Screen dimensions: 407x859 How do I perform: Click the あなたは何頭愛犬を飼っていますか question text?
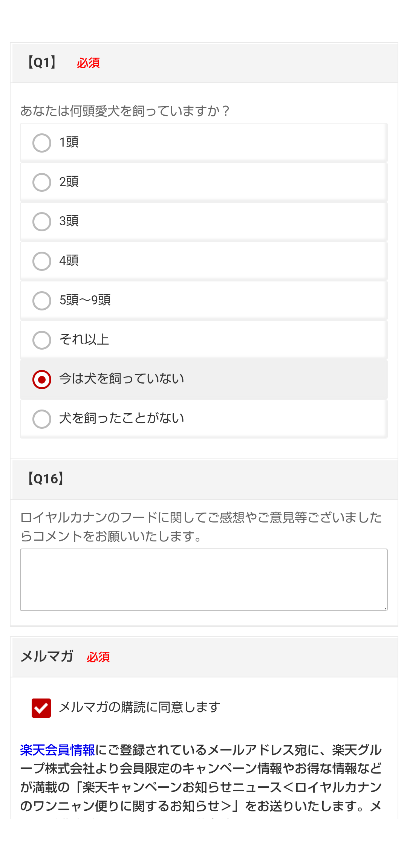tap(124, 111)
